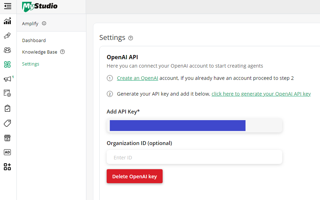The height and width of the screenshot is (200, 320).
Task: Click help icon next to Settings heading
Action: pyautogui.click(x=130, y=38)
